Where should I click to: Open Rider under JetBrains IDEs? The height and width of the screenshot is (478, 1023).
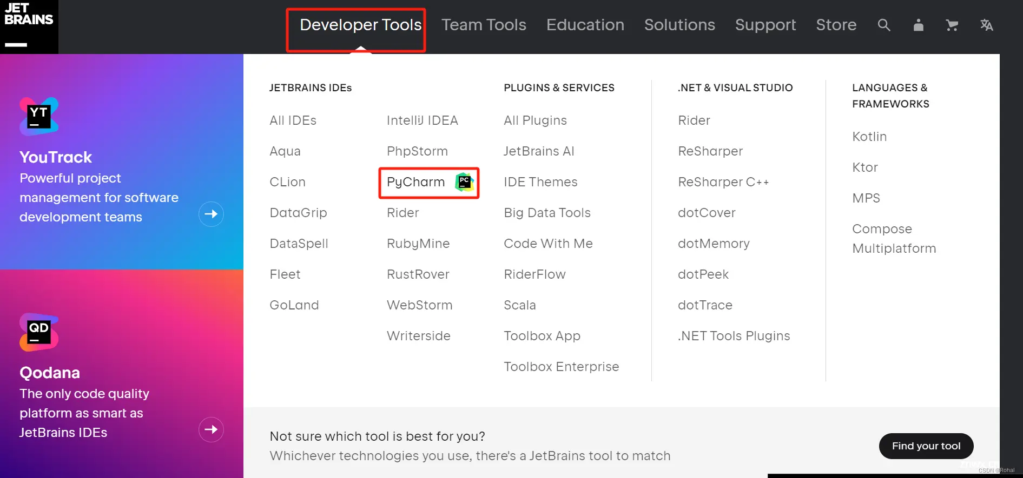[x=403, y=213]
